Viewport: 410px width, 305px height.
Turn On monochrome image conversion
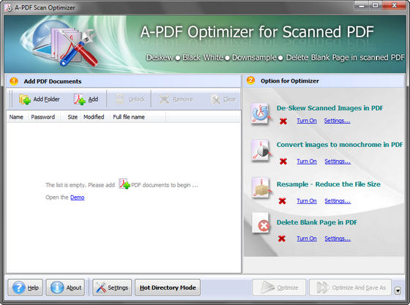(x=307, y=162)
